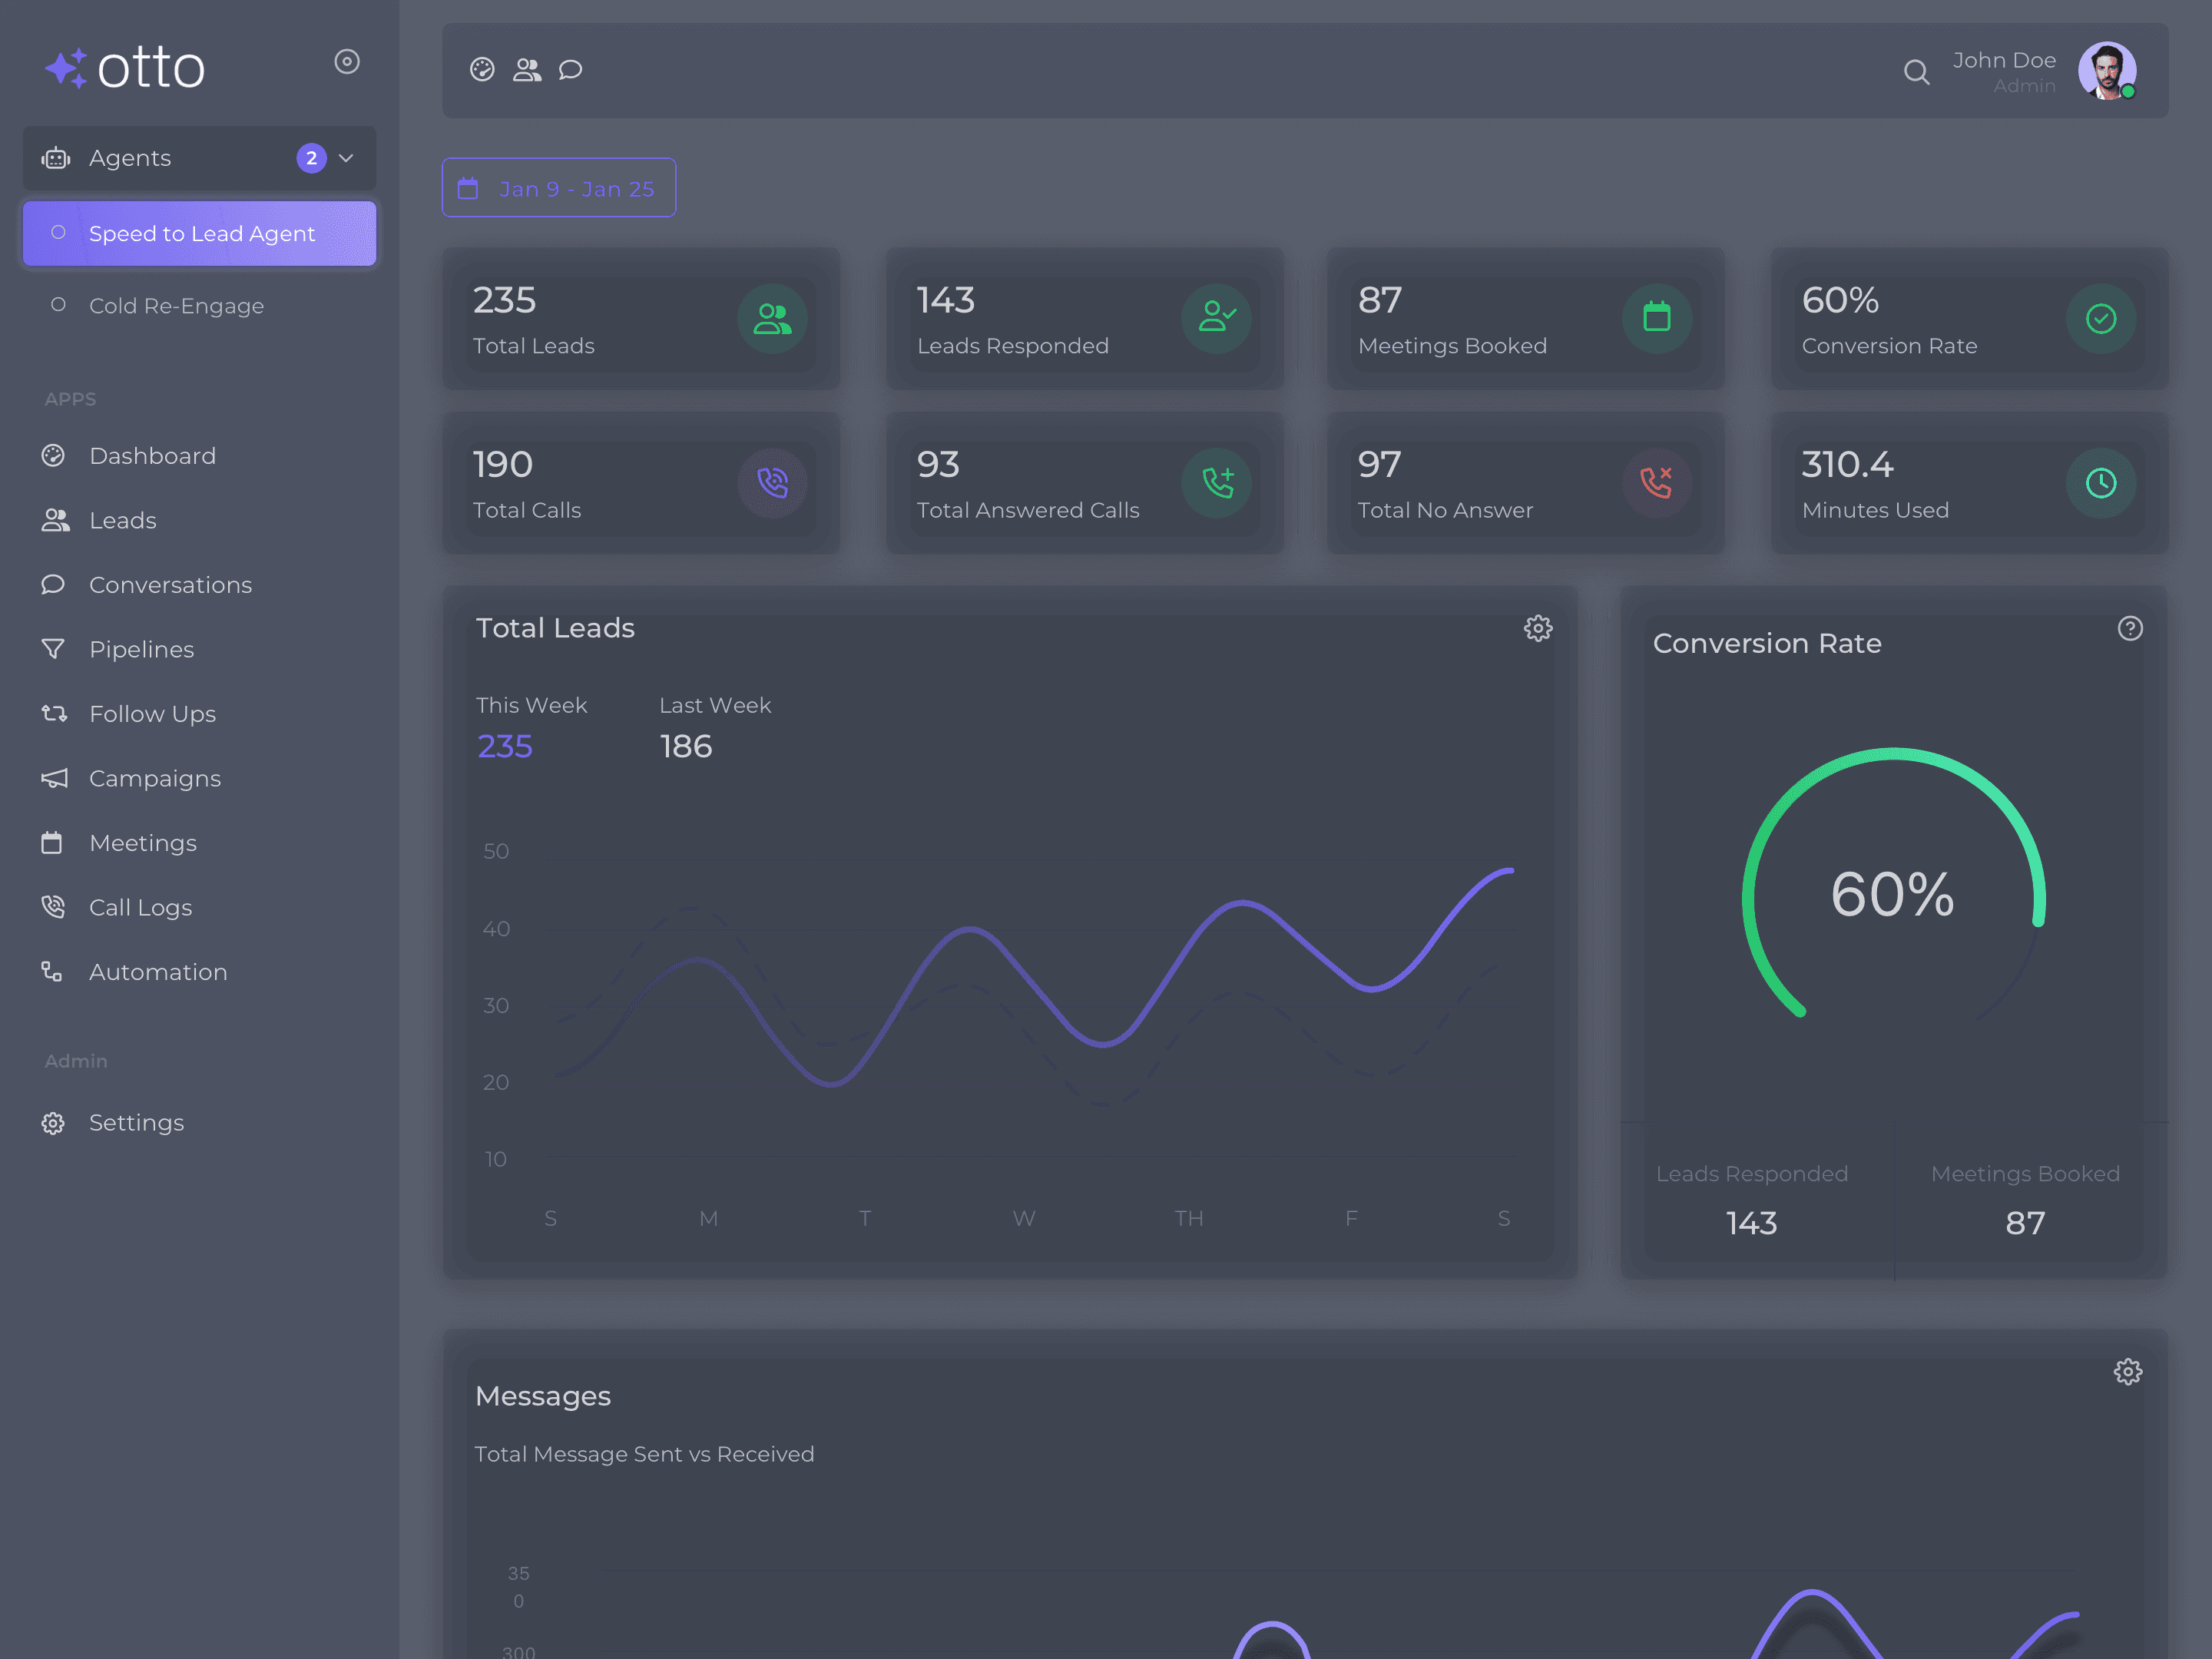The width and height of the screenshot is (2212, 1659).
Task: Click the Total Calls phone icon
Action: (772, 483)
